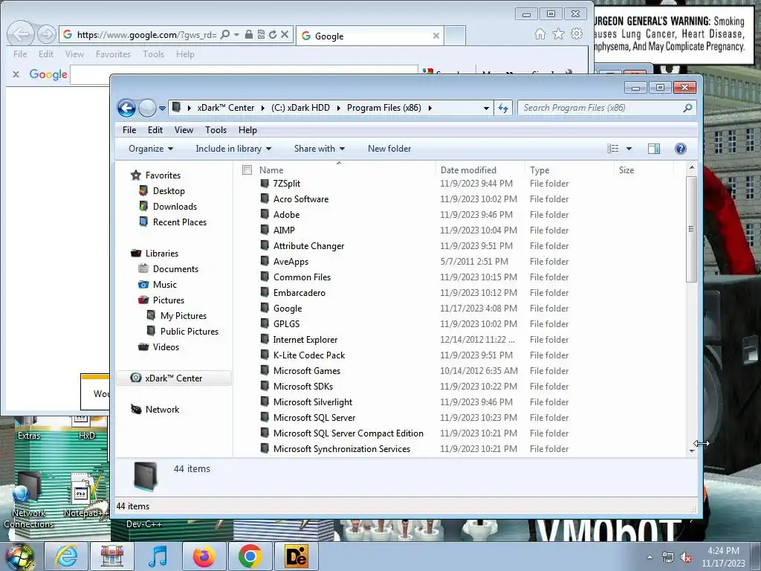
Task: Toggle the select-all checkbox in header
Action: point(247,170)
